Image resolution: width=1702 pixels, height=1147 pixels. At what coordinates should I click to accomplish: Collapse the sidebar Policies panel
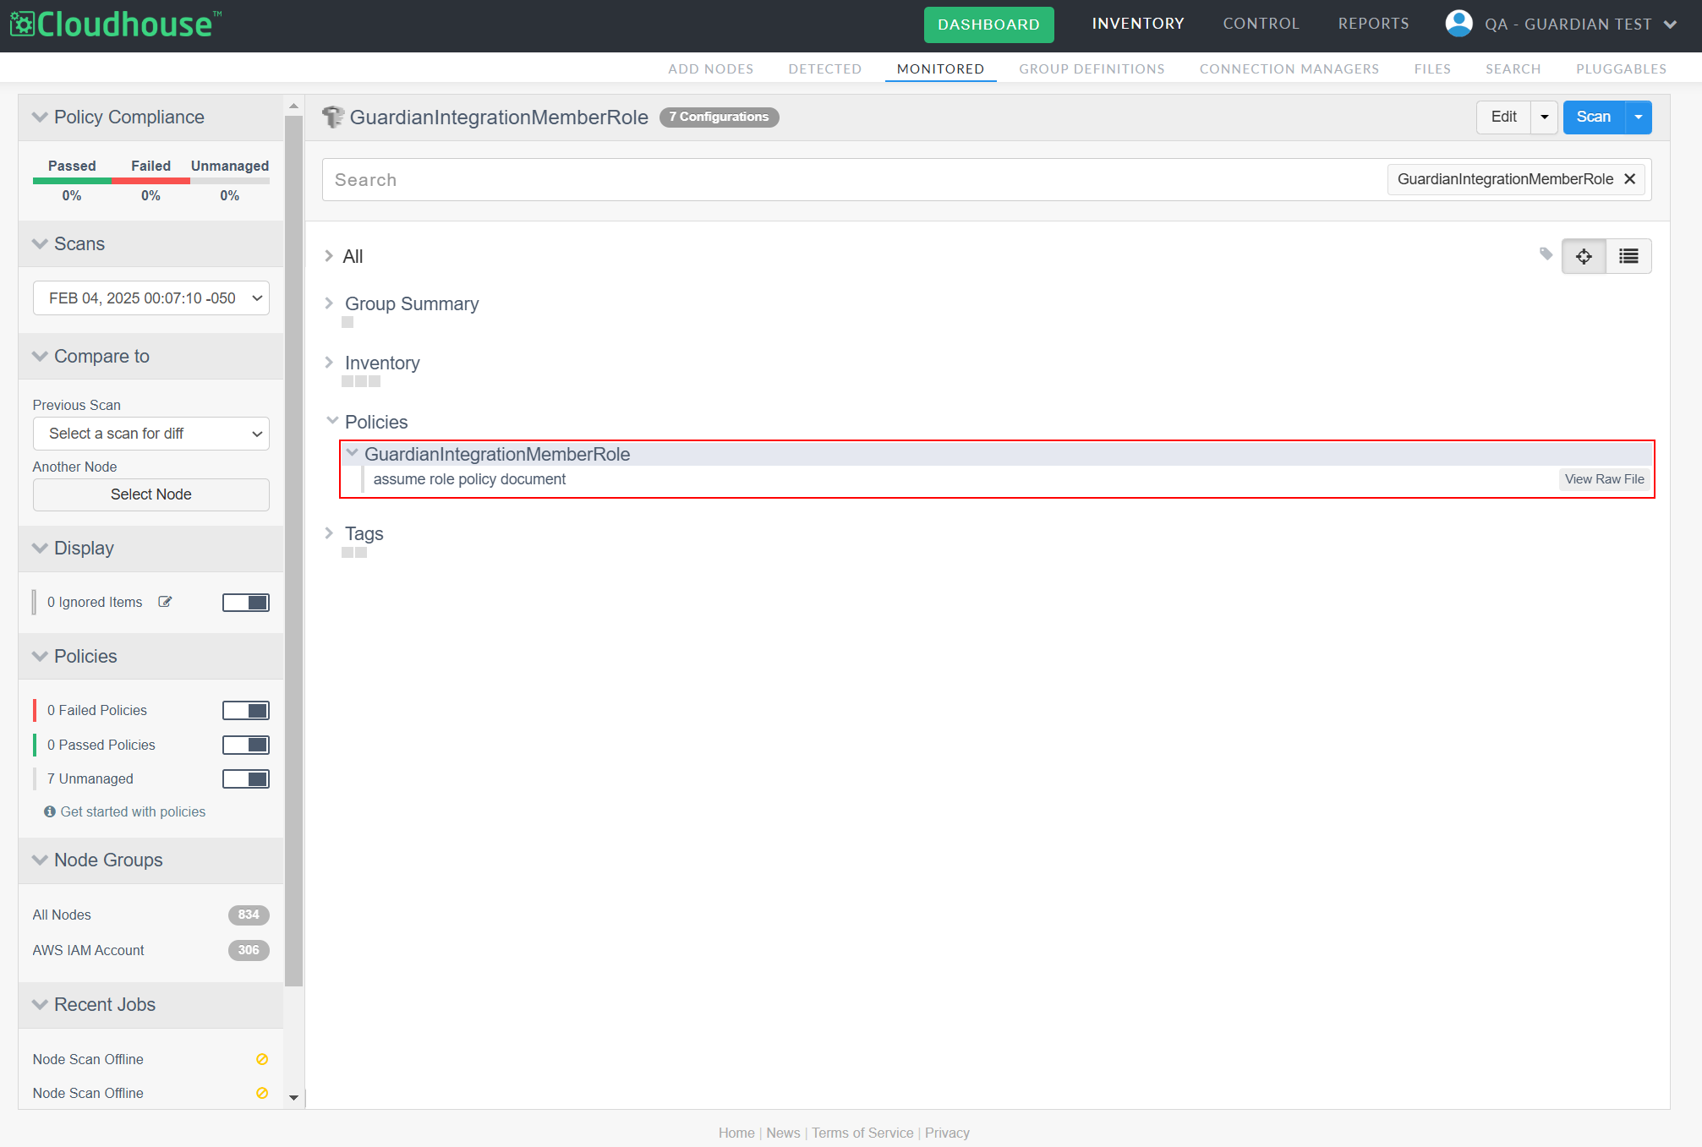pos(40,656)
